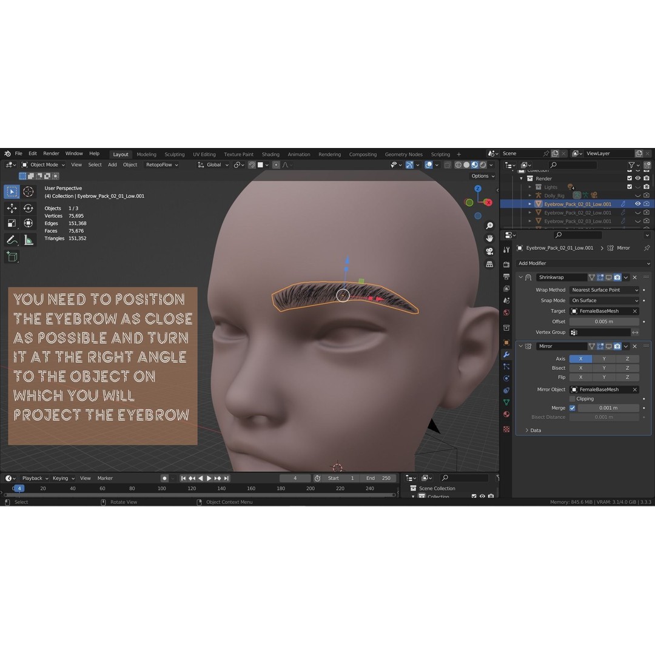Switch to wireframe viewport shading
This screenshot has height=655, width=655.
tap(458, 165)
